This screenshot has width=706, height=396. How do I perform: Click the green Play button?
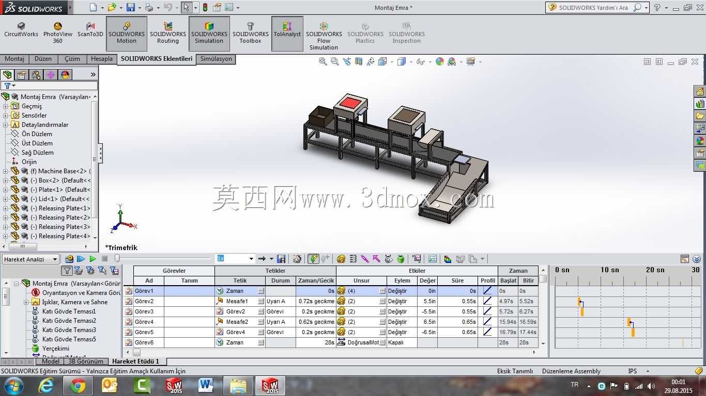point(93,259)
